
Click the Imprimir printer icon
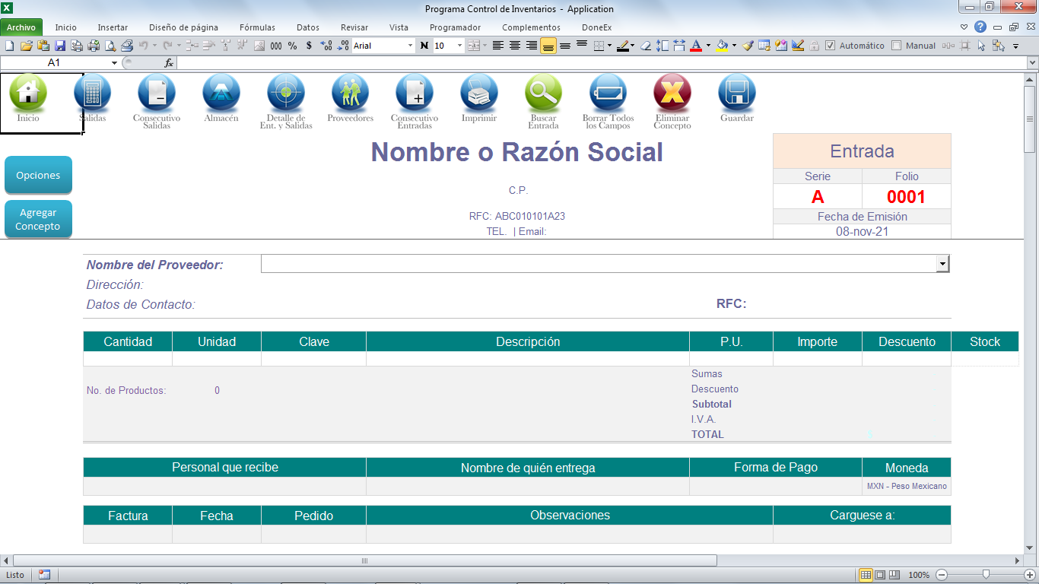(479, 93)
